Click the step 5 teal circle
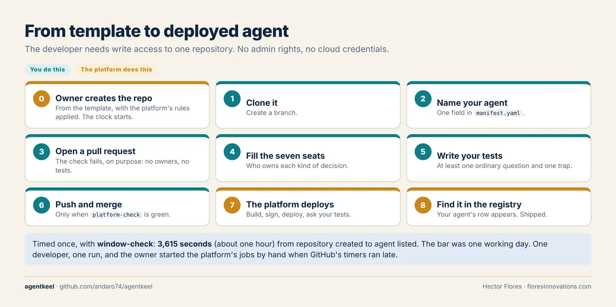Screen dimensions: 616x307 pyautogui.click(x=423, y=152)
